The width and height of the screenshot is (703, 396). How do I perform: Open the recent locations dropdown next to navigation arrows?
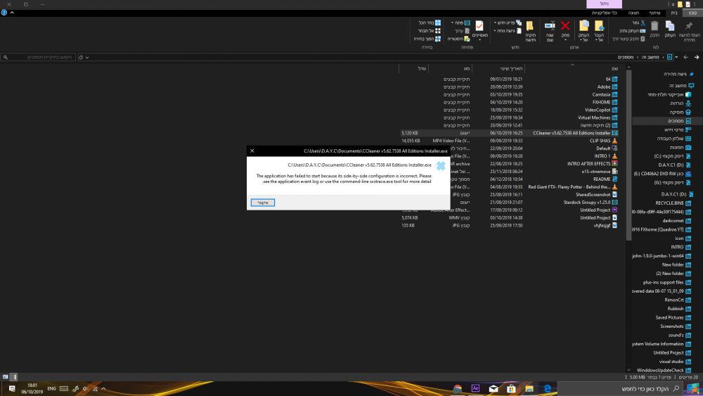click(676, 58)
